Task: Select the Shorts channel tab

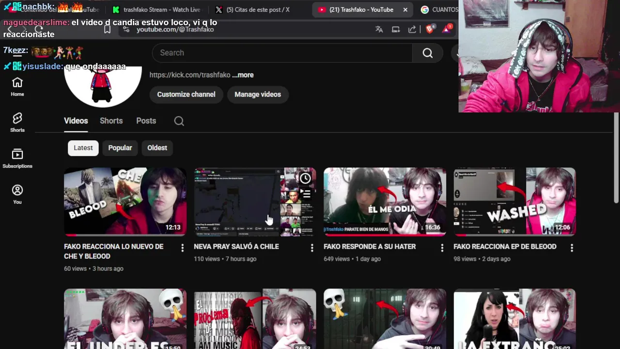Action: [x=111, y=121]
